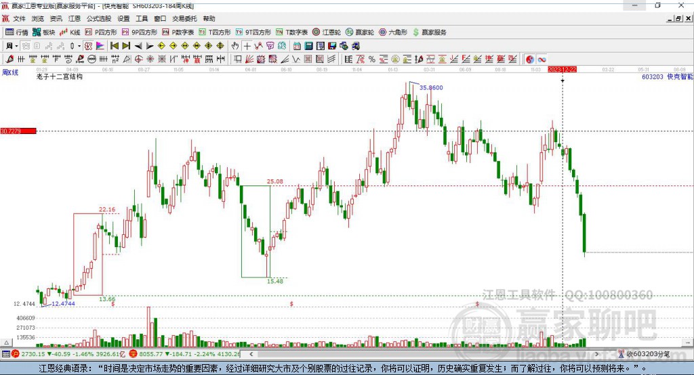Click the save floppy disk icon

[x=332, y=46]
